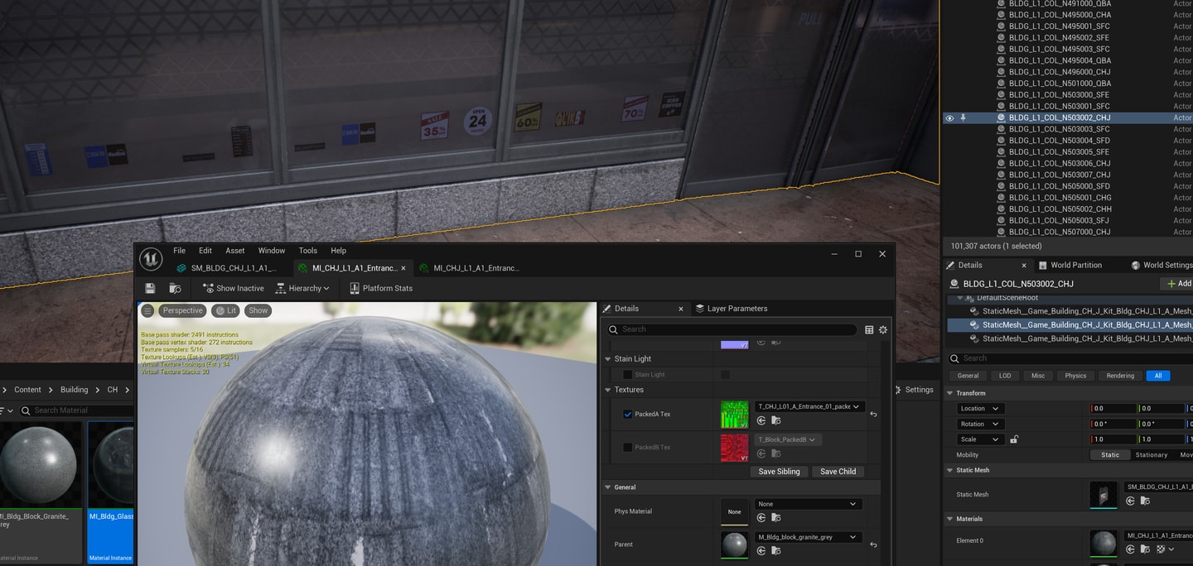
Task: Open the preview viewport options hamburger menu
Action: pos(147,310)
